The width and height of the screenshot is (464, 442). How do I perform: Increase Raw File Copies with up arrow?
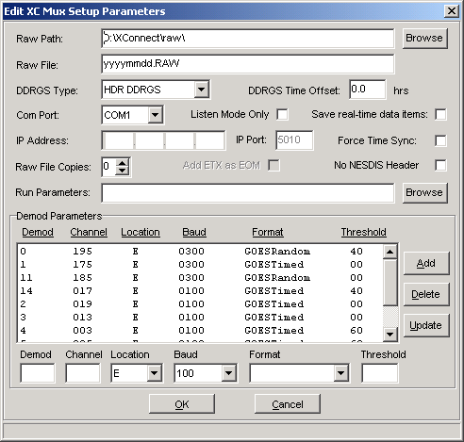(x=122, y=163)
